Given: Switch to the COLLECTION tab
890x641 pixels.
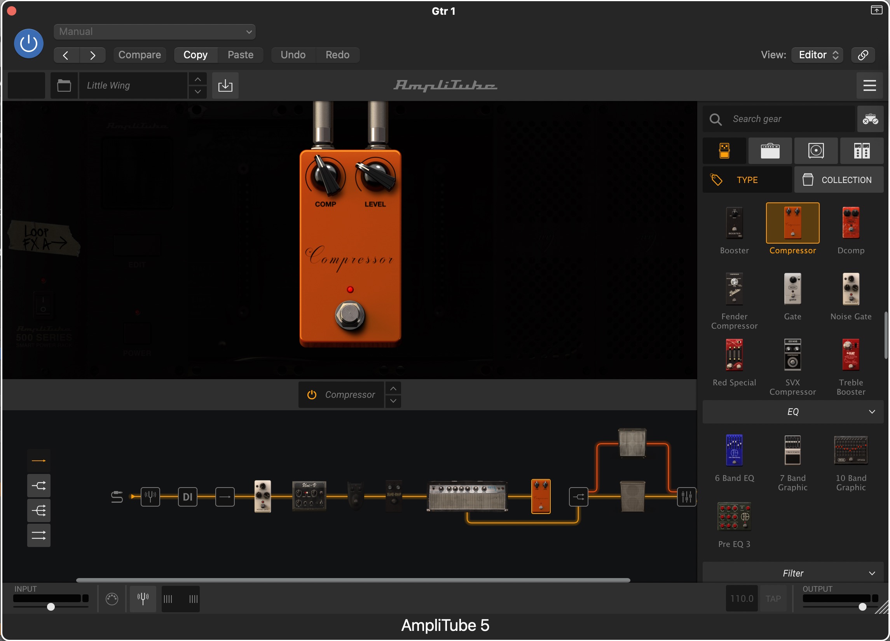Looking at the screenshot, I should click(x=839, y=179).
